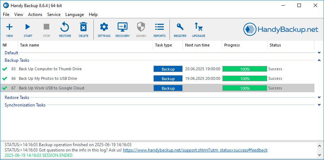Click the green checkmark of task 67

[5, 88]
